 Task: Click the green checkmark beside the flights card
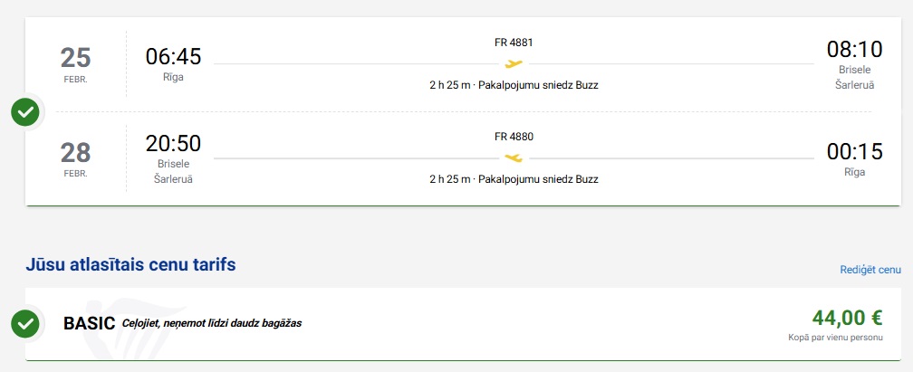(x=25, y=113)
